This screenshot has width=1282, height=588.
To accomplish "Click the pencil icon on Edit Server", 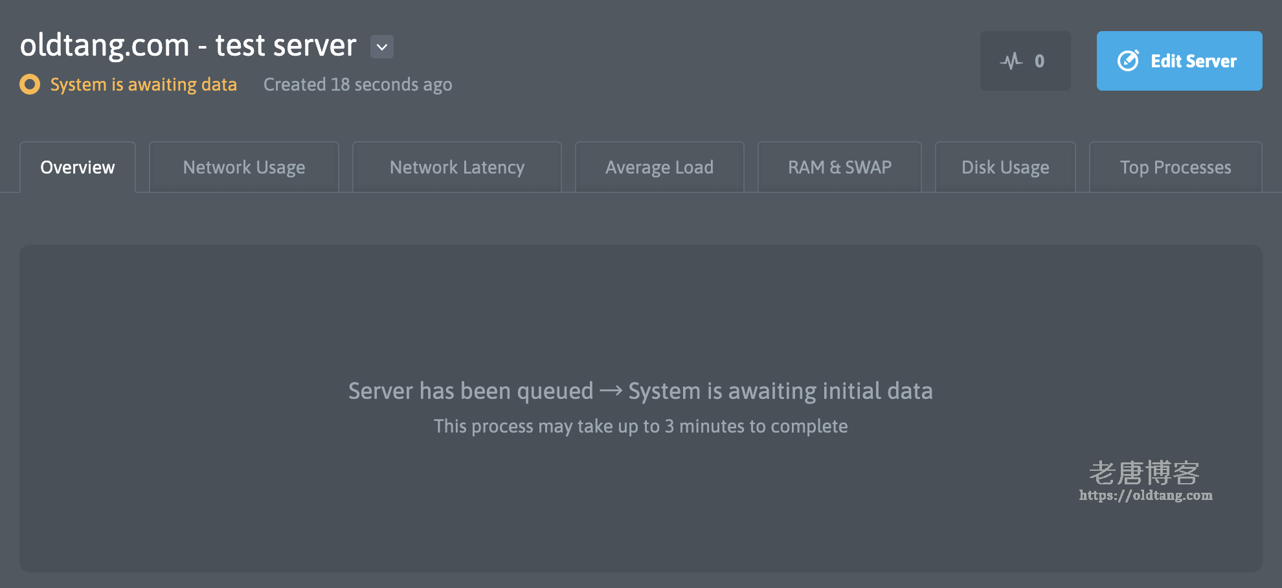I will tap(1128, 61).
